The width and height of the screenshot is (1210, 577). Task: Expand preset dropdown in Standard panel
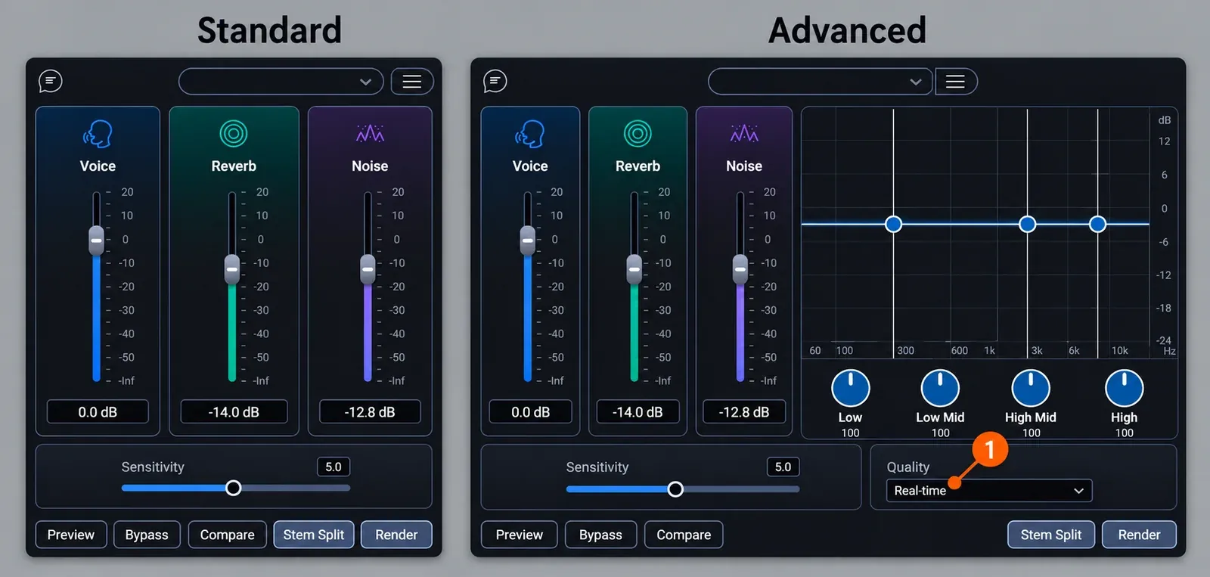[281, 82]
